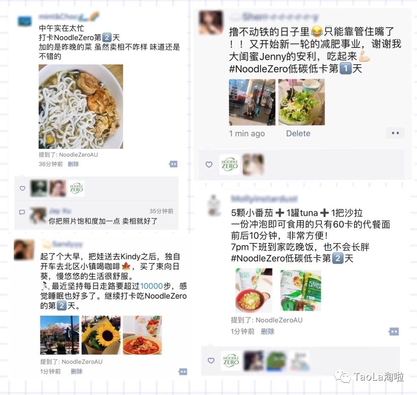Image resolution: width=417 pixels, height=395 pixels.
Task: Open NoodleZero avatar in noodle post likes
Action: click(76, 188)
